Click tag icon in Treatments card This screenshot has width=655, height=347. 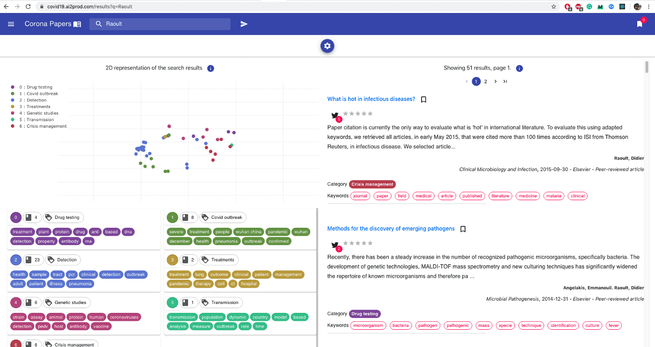coord(205,260)
